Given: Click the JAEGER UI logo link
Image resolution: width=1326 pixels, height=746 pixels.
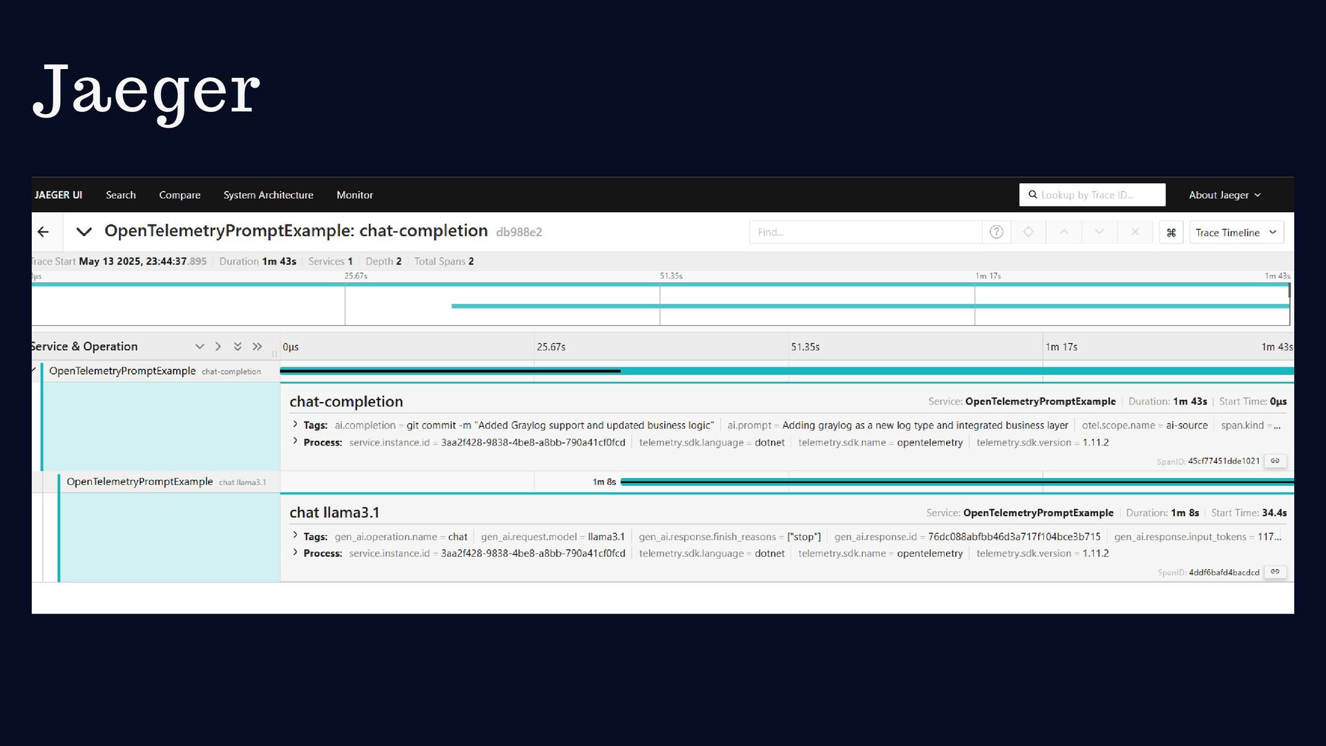Looking at the screenshot, I should [x=59, y=195].
